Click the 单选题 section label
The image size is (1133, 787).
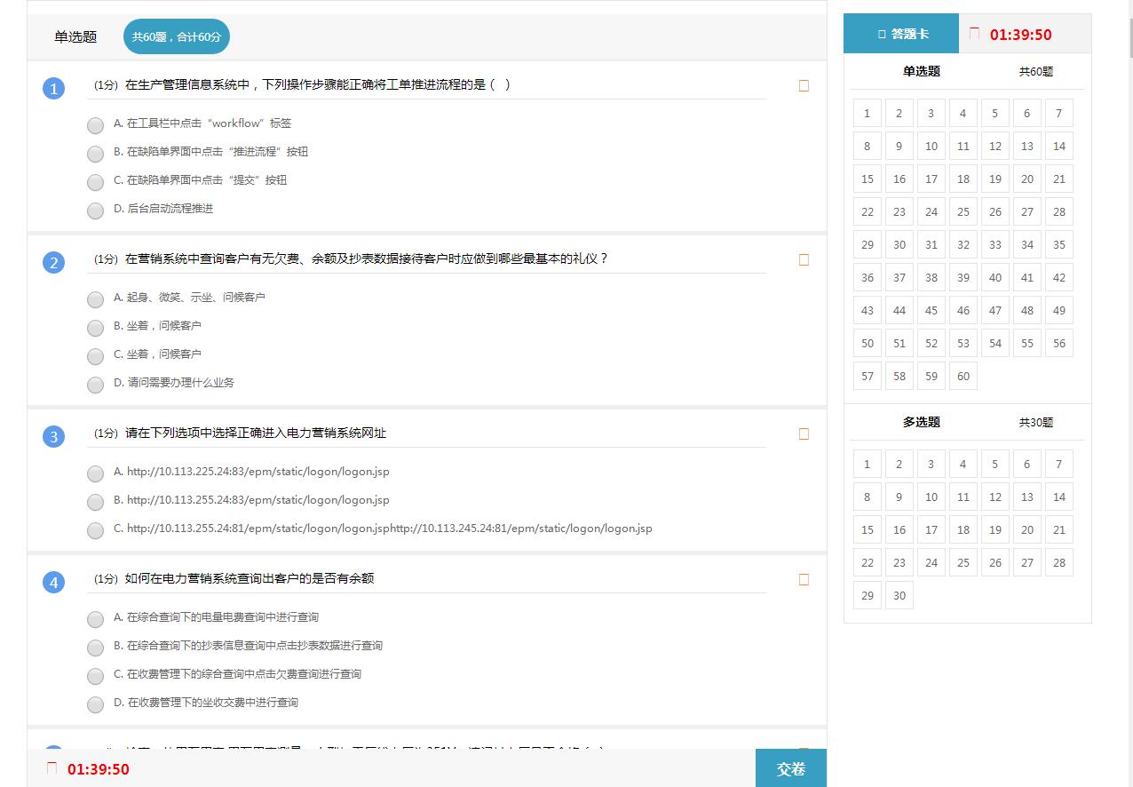click(921, 71)
